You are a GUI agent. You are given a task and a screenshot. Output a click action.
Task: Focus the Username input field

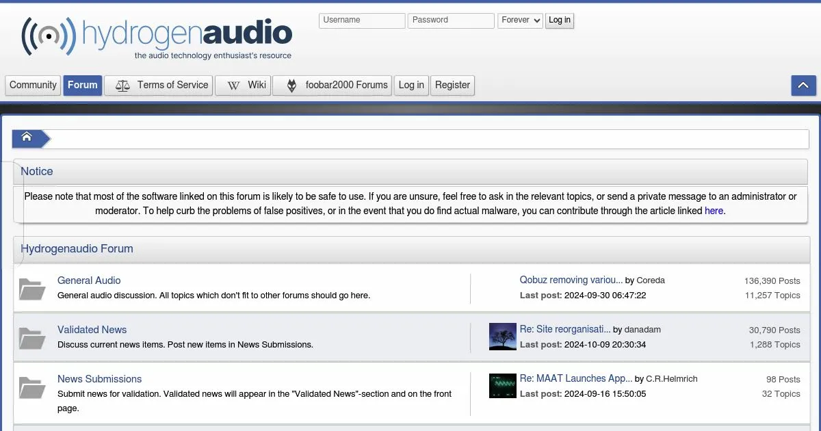click(x=362, y=21)
